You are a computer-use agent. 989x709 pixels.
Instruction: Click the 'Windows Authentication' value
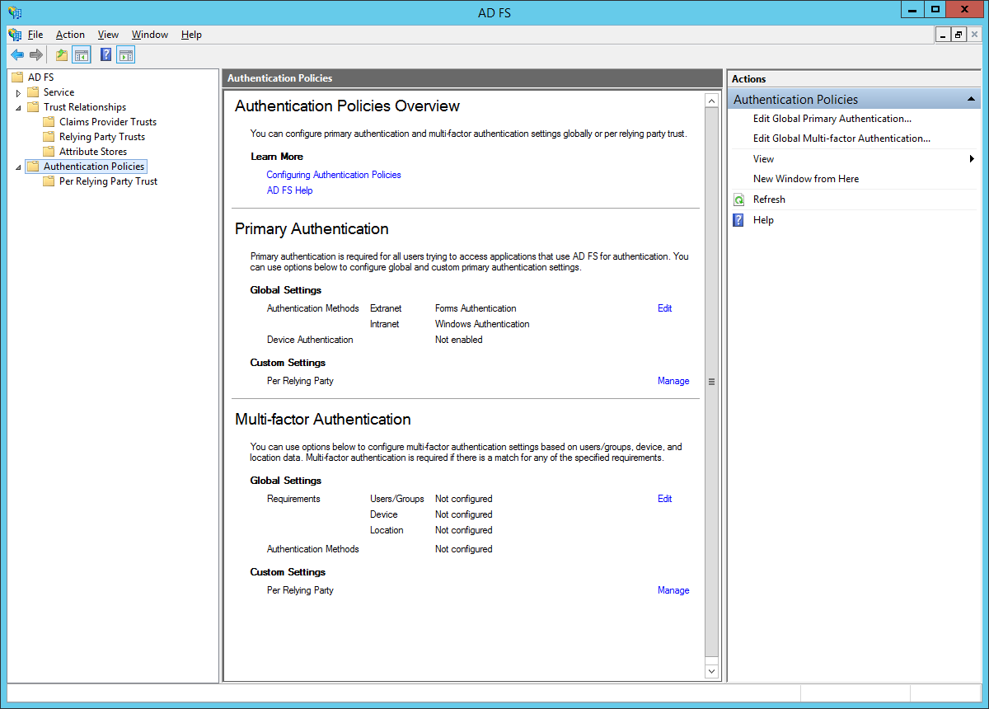[x=482, y=324]
